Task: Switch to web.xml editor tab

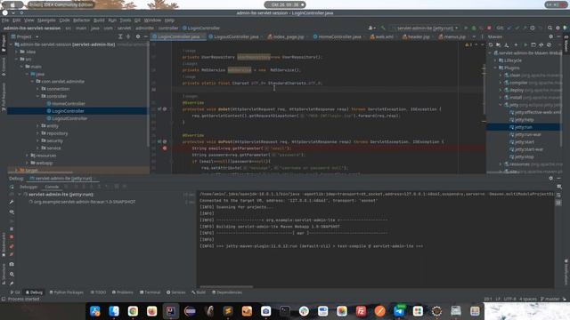Action: (x=383, y=36)
